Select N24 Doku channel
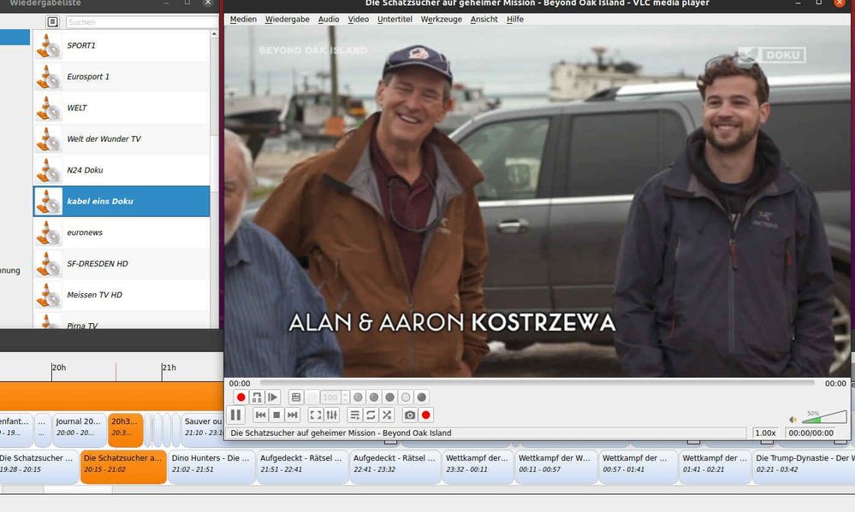The width and height of the screenshot is (855, 512). 122,170
